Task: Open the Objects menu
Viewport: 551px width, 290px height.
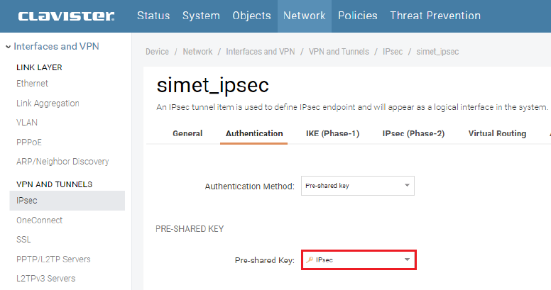Action: (x=251, y=16)
